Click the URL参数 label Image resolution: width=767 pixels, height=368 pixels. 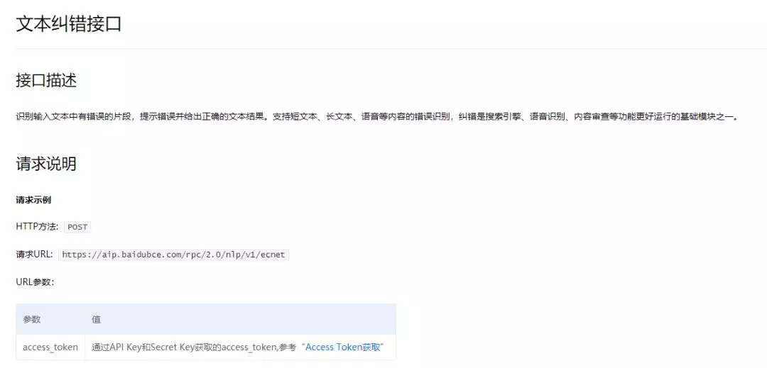coord(35,281)
